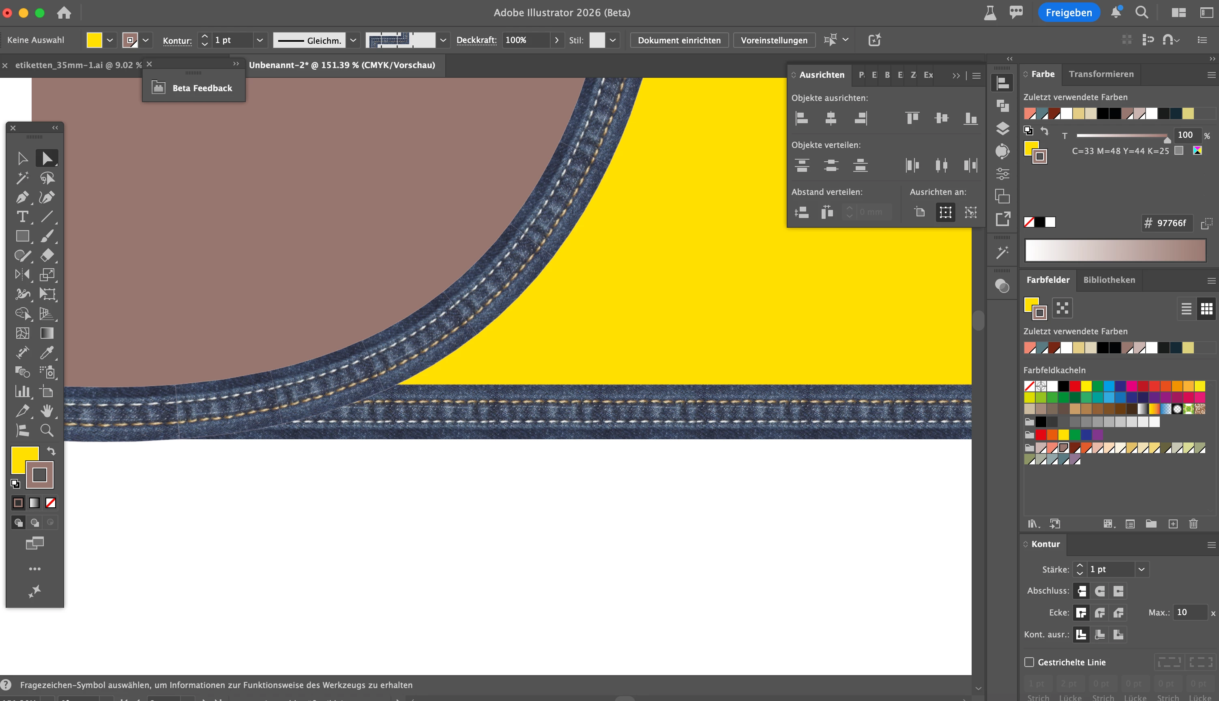Open the Kontur weight dropdown
Image resolution: width=1219 pixels, height=701 pixels.
point(260,40)
